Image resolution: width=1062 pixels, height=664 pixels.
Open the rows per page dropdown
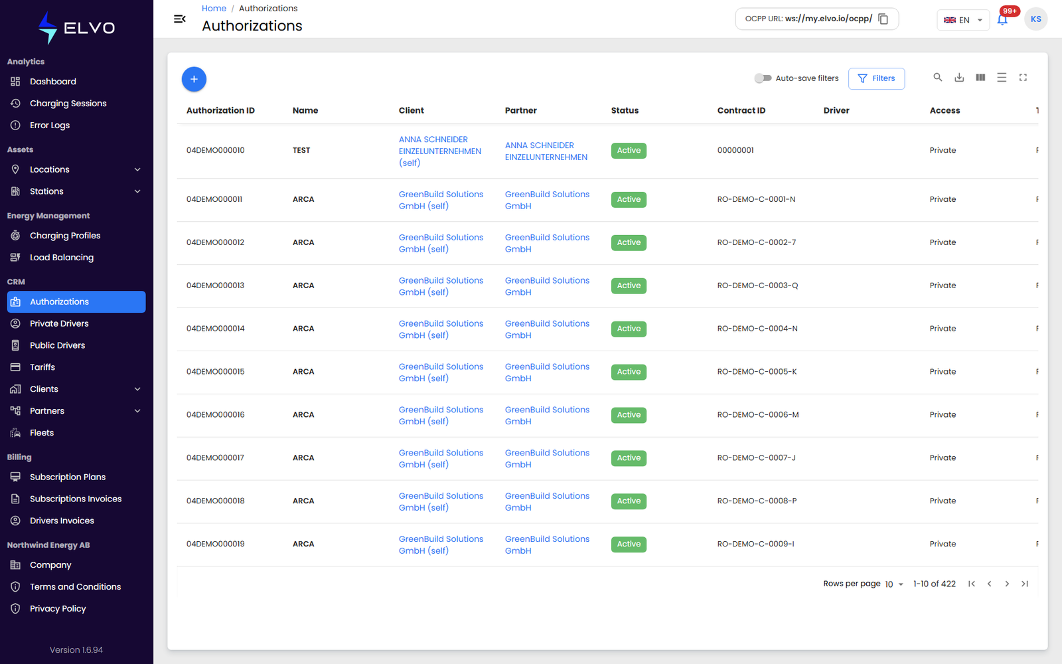pos(894,584)
